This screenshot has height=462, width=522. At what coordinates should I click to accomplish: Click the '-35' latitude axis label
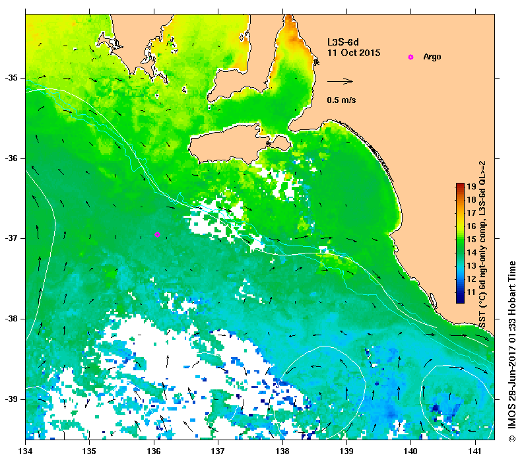tap(11, 78)
